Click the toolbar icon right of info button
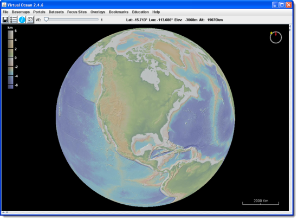The width and height of the screenshot is (298, 220). click(x=30, y=20)
